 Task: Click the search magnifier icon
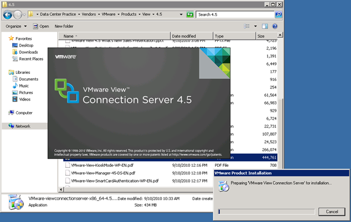coord(278,15)
